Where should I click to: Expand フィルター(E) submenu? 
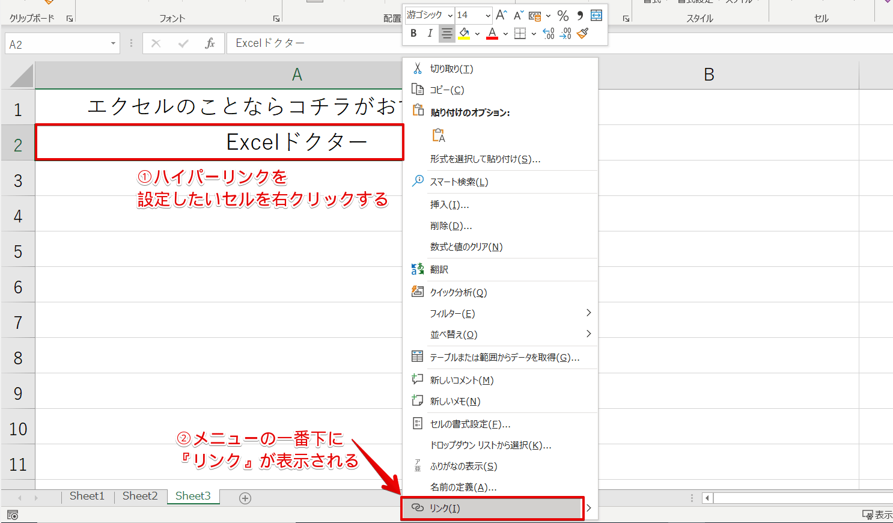(x=500, y=314)
